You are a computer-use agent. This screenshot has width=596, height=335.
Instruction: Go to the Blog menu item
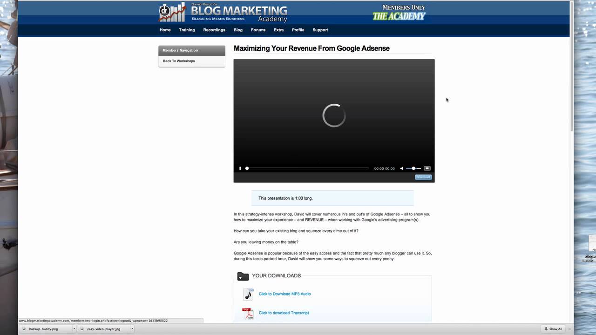[238, 30]
